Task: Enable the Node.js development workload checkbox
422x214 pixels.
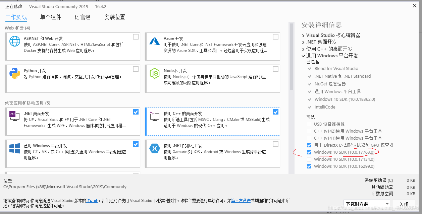Action: click(x=276, y=69)
